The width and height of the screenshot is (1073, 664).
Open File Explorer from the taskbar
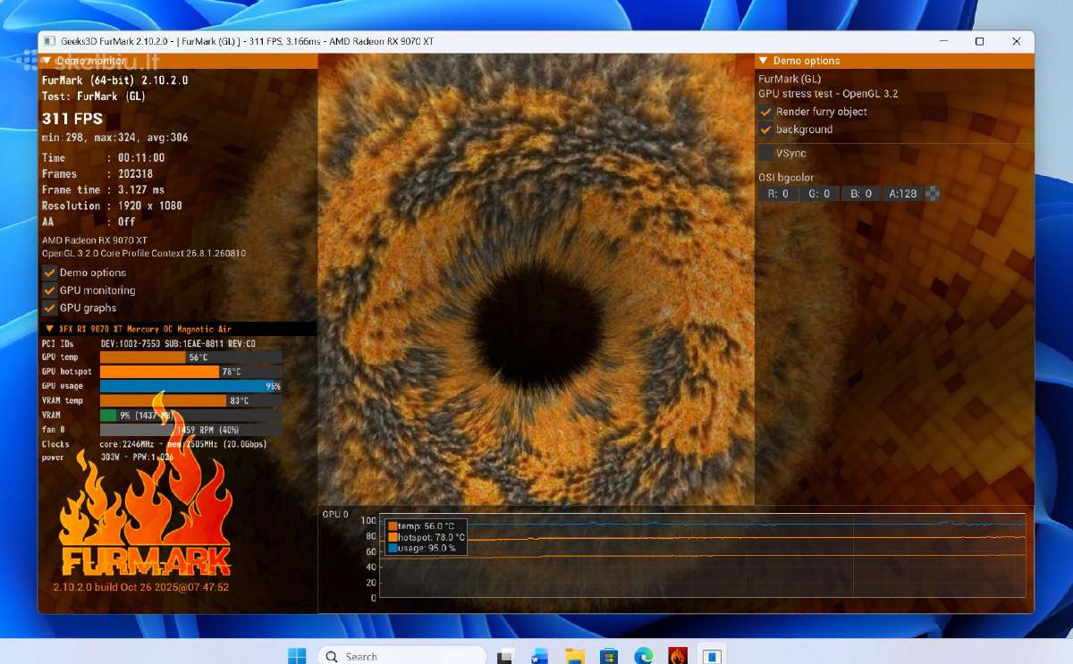coord(574,656)
